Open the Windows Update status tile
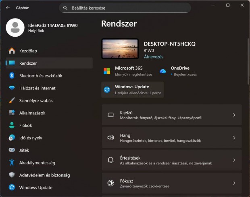The width and height of the screenshot is (250, 197). pos(133,89)
